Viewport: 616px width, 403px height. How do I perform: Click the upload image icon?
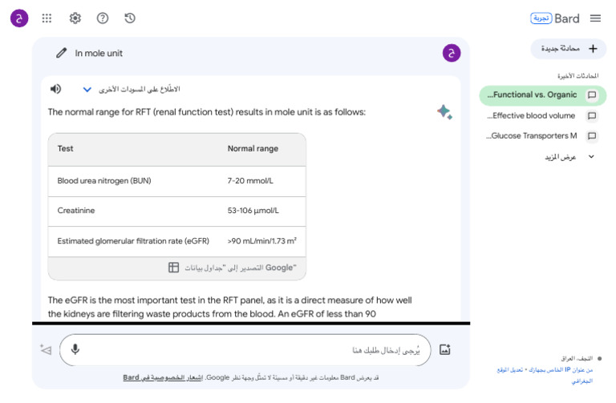[445, 349]
